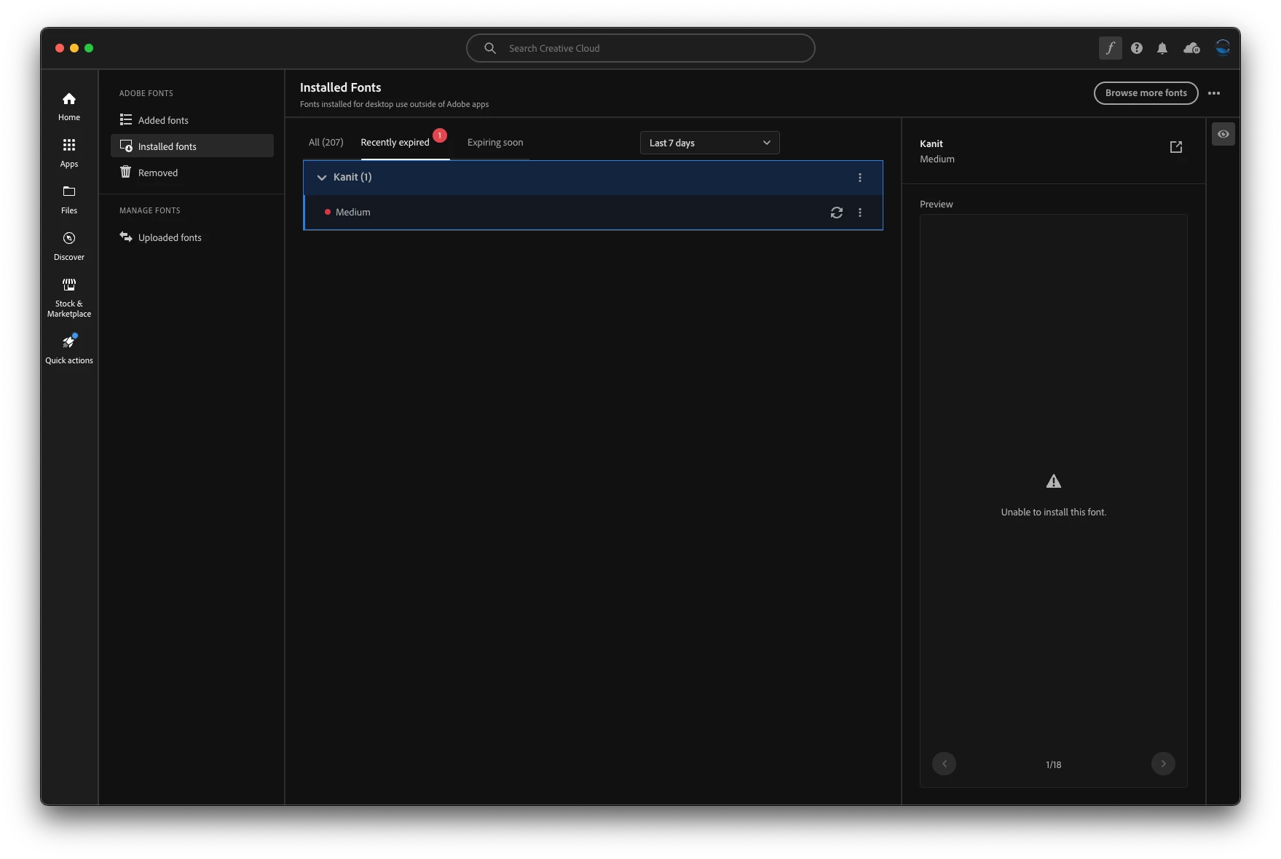
Task: Check cloud sync status icon
Action: click(1192, 48)
